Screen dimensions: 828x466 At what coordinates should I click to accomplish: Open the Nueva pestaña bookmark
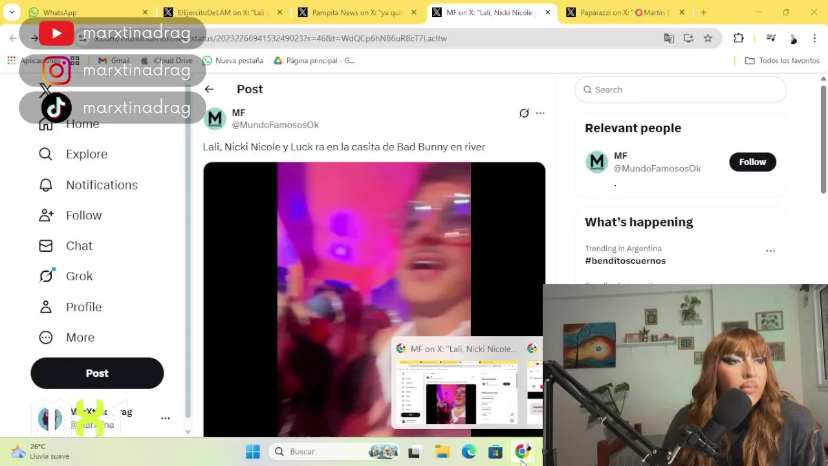(x=233, y=60)
